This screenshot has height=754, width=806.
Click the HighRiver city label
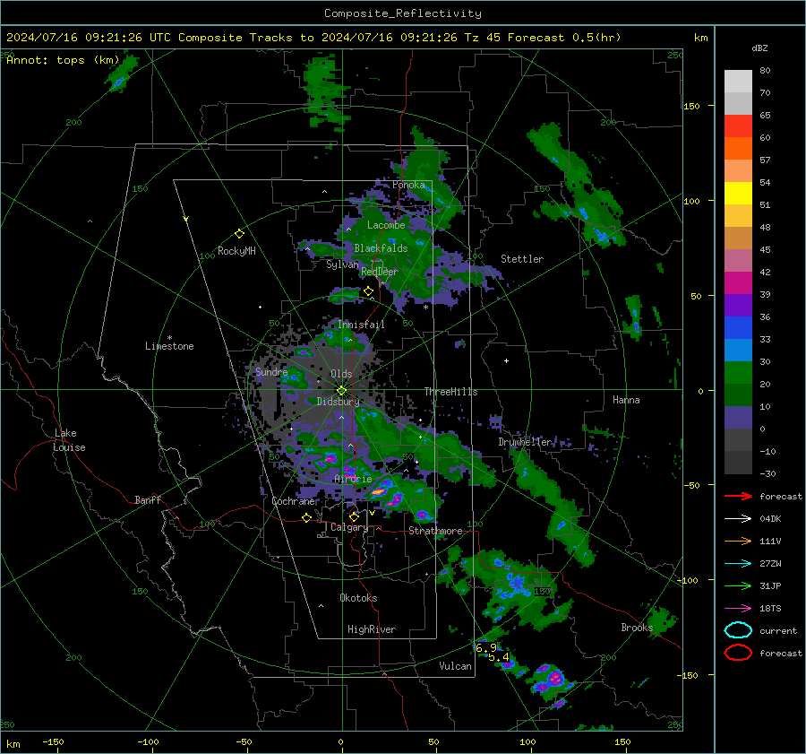pyautogui.click(x=372, y=629)
